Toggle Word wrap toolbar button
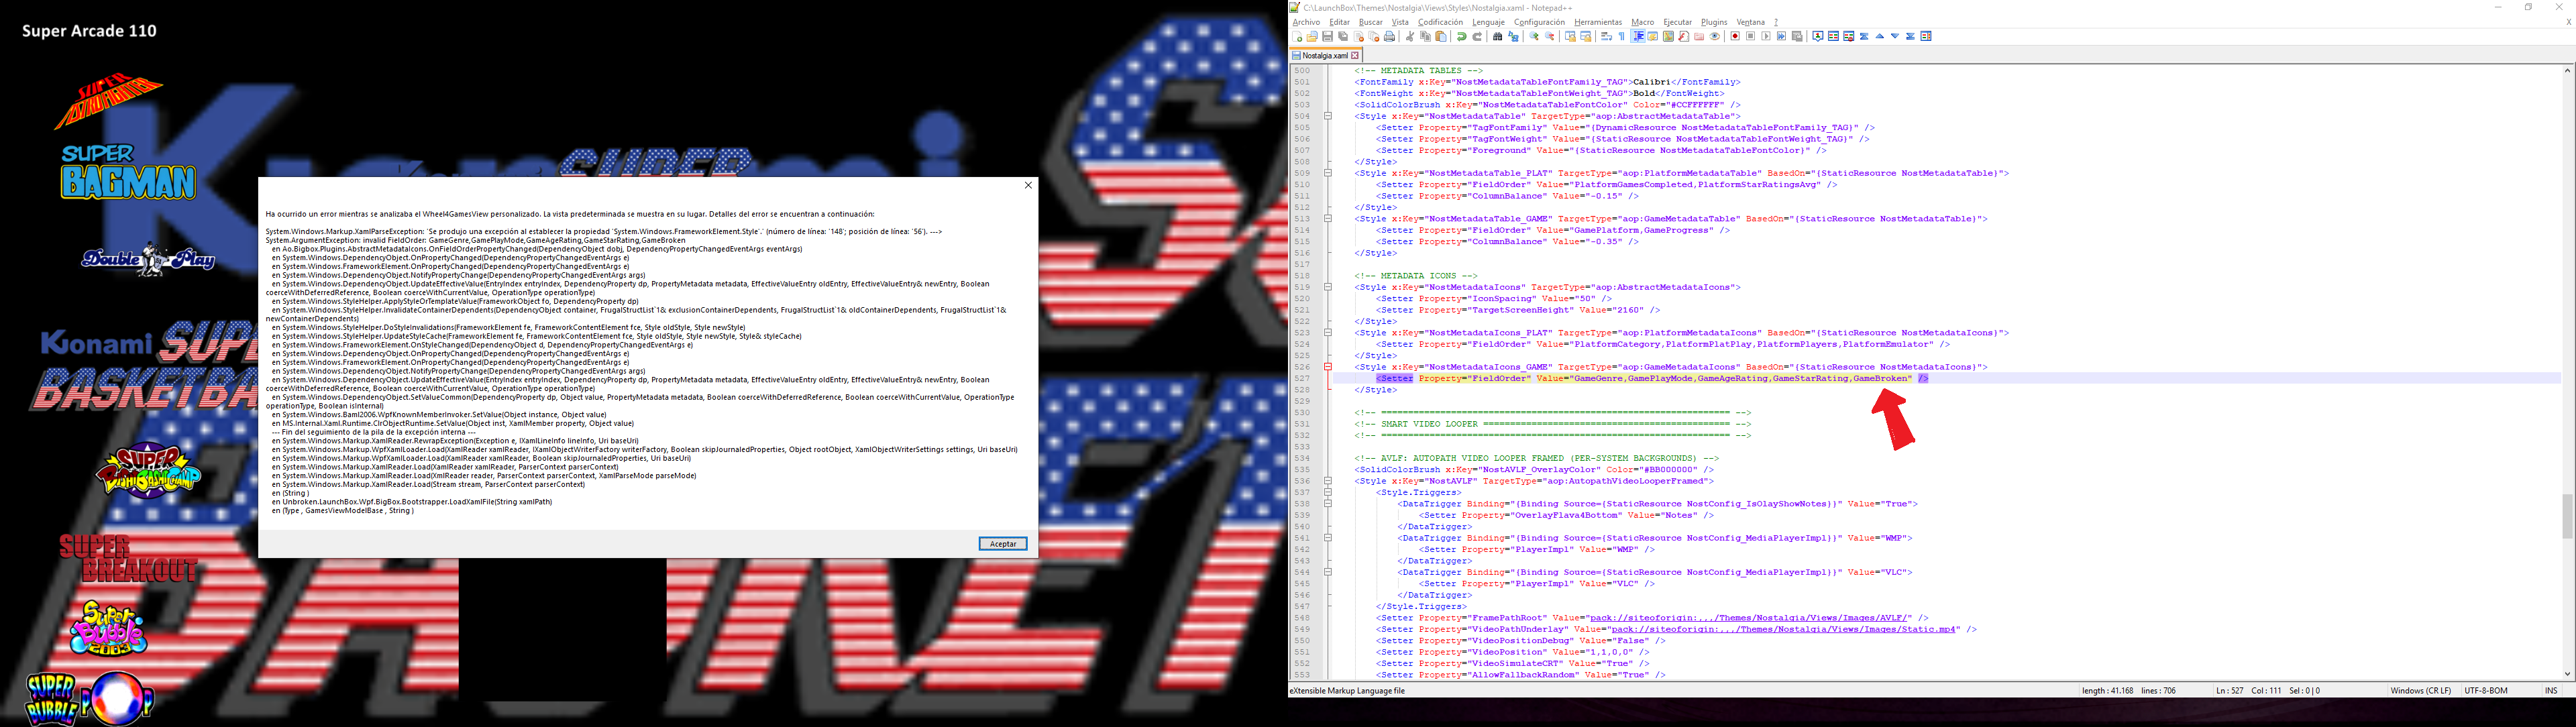Viewport: 2576px width, 727px height. pos(1606,37)
